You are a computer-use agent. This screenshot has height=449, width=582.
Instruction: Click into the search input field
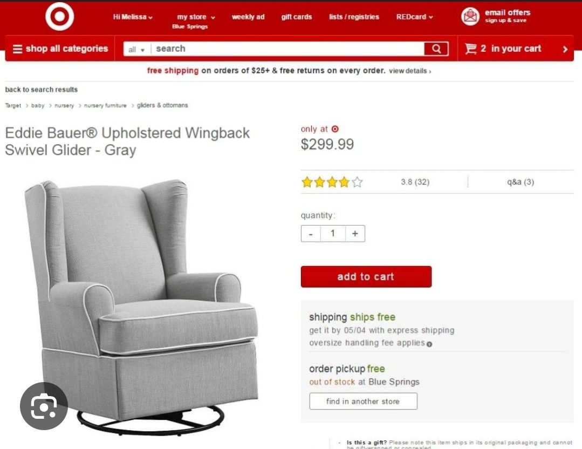(287, 49)
